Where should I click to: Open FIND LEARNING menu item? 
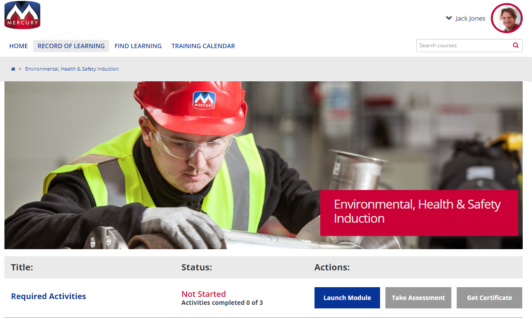coord(138,46)
